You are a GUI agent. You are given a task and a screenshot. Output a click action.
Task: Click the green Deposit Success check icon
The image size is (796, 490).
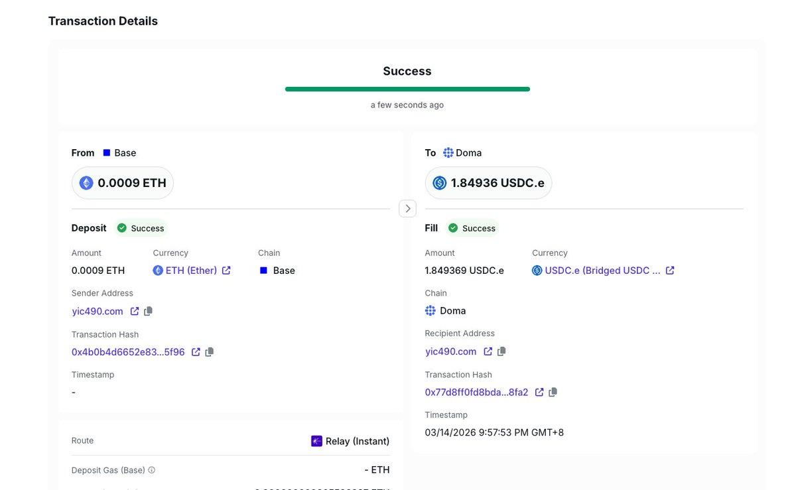tap(122, 228)
